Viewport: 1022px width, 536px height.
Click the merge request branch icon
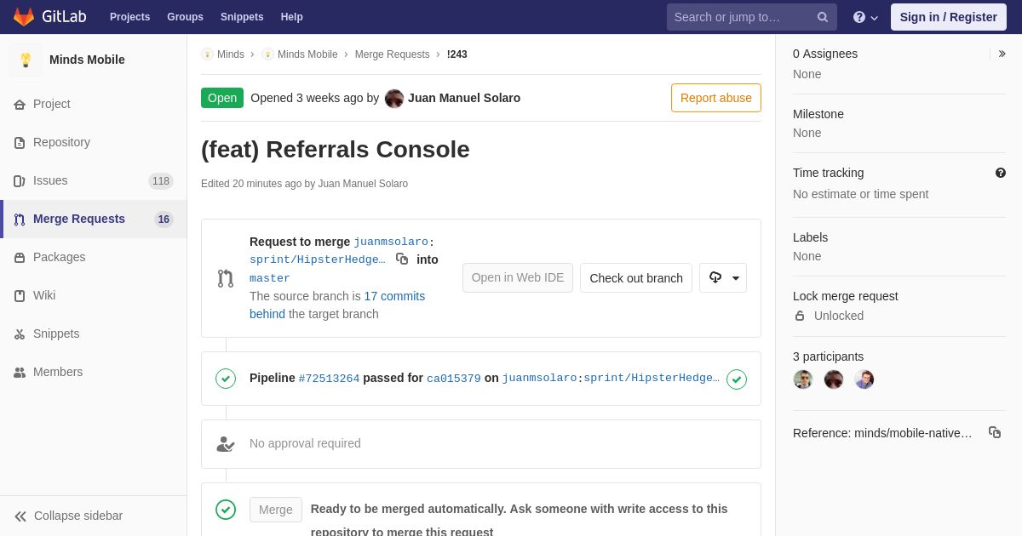coord(226,278)
